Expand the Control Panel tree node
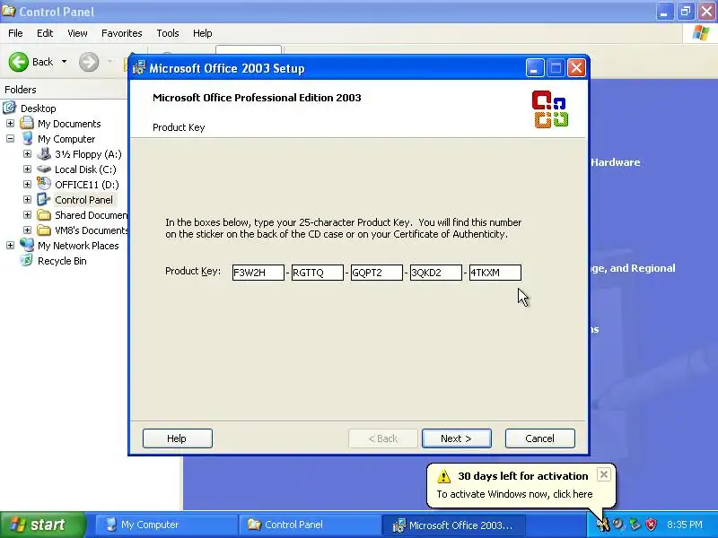718x538 pixels. click(27, 199)
